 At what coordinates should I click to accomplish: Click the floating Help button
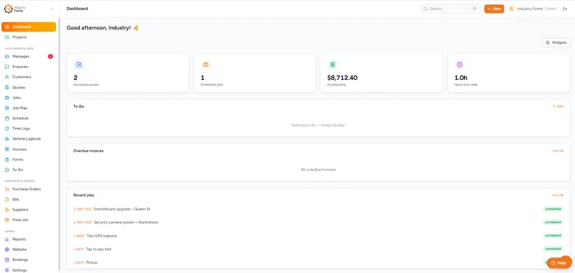point(560,262)
